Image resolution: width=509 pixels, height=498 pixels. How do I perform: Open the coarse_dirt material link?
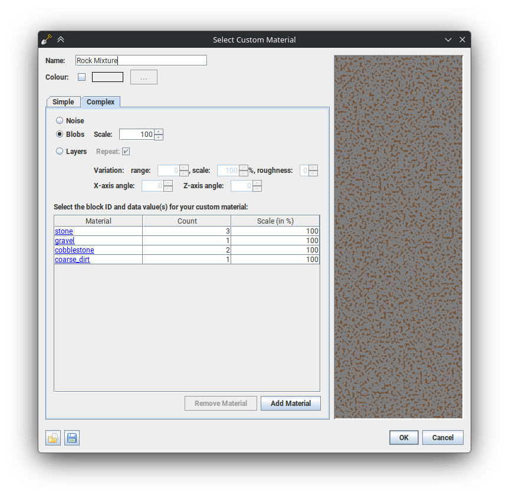72,259
